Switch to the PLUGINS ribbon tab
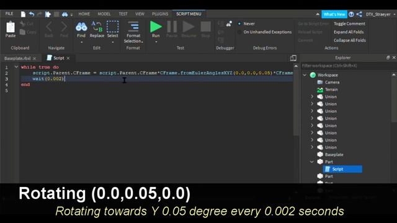397x223 pixels. 160,14
